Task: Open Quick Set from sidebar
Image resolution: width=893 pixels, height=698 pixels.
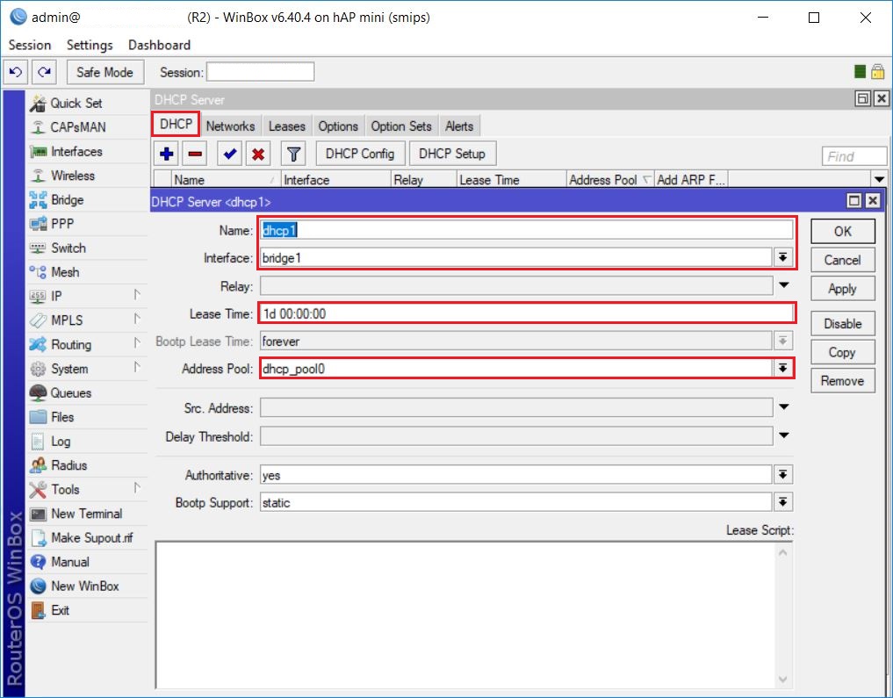Action: pyautogui.click(x=76, y=103)
